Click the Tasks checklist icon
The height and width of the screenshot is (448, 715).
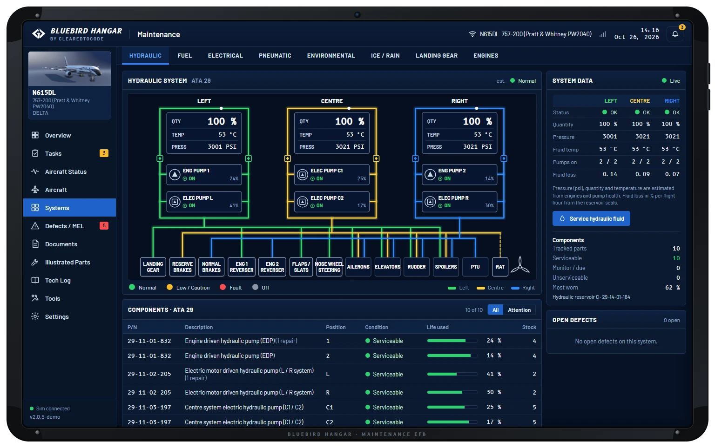click(35, 153)
